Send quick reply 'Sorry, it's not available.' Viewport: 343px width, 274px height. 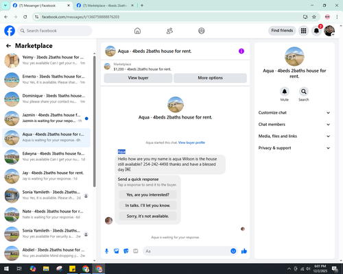point(147,216)
